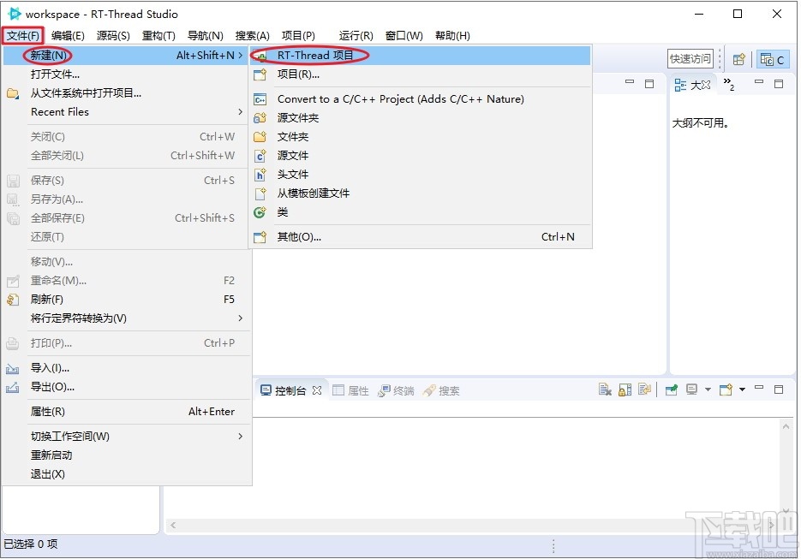
Task: Open the 窗口(W) menu
Action: click(x=403, y=36)
